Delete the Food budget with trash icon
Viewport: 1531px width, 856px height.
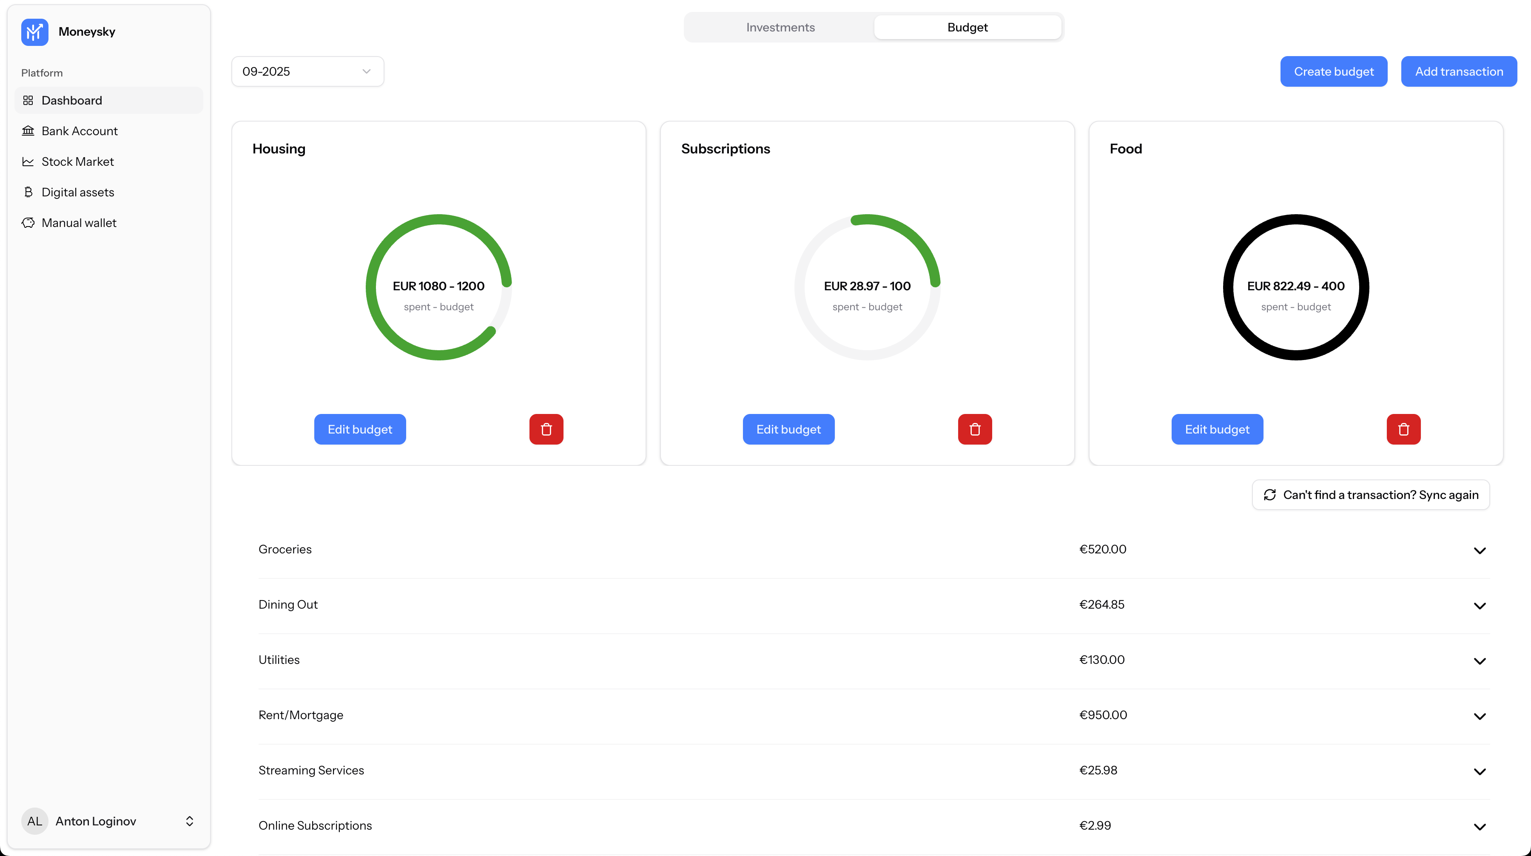point(1403,429)
